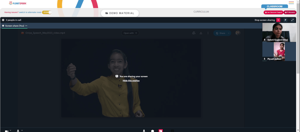Open the participants list icon

144,131
